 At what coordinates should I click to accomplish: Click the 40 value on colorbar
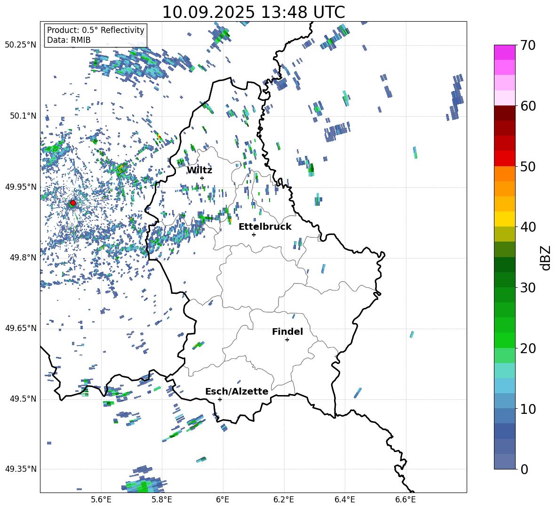pos(528,227)
